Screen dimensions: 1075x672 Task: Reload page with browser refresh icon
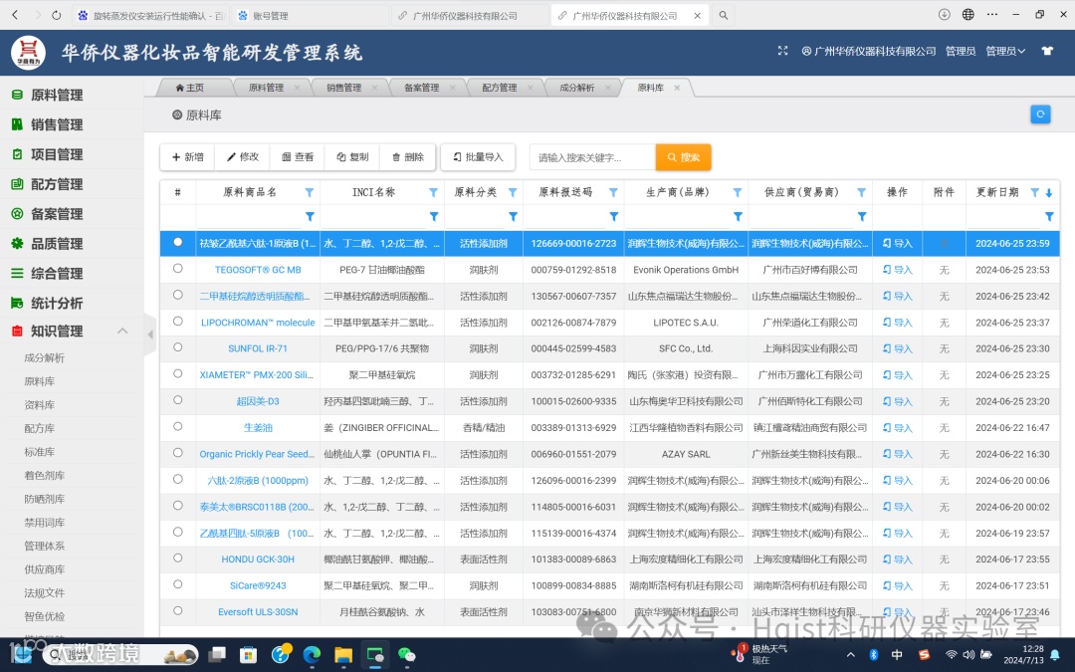57,15
